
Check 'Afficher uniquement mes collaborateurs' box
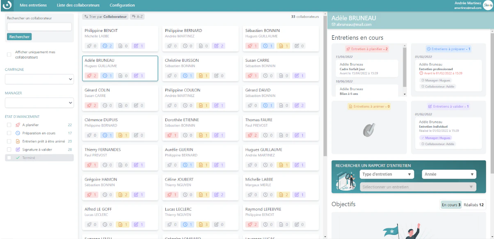[x=9, y=54]
